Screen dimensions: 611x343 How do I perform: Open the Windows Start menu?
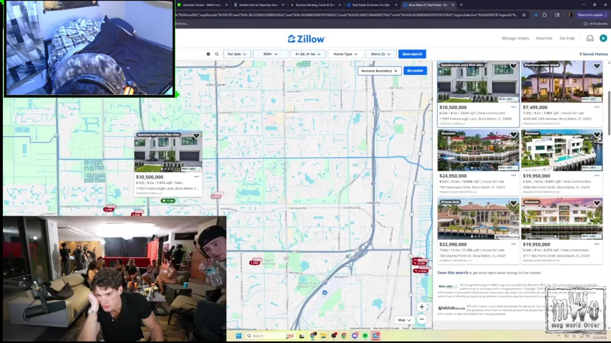tap(238, 336)
